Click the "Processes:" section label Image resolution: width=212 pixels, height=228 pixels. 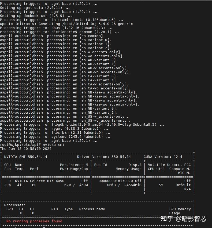(15, 205)
